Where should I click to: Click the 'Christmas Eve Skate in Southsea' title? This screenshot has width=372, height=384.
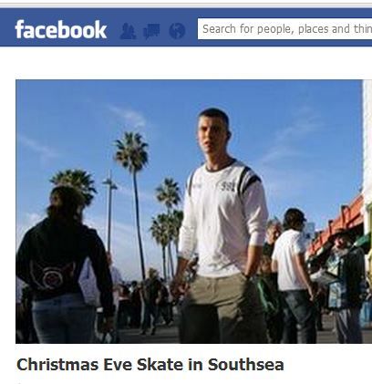150,365
